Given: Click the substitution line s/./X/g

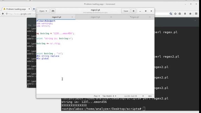Looking at the screenshot, I should 48,43.
